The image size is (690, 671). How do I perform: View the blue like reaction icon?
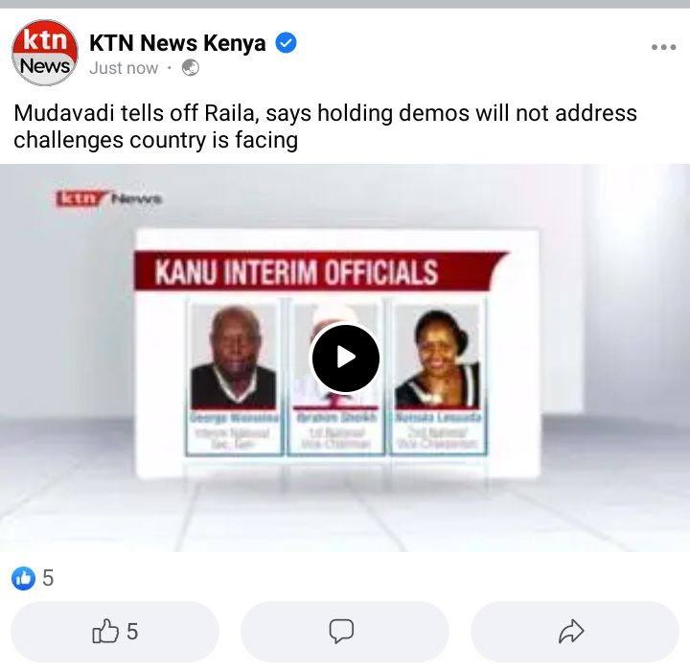(x=23, y=578)
